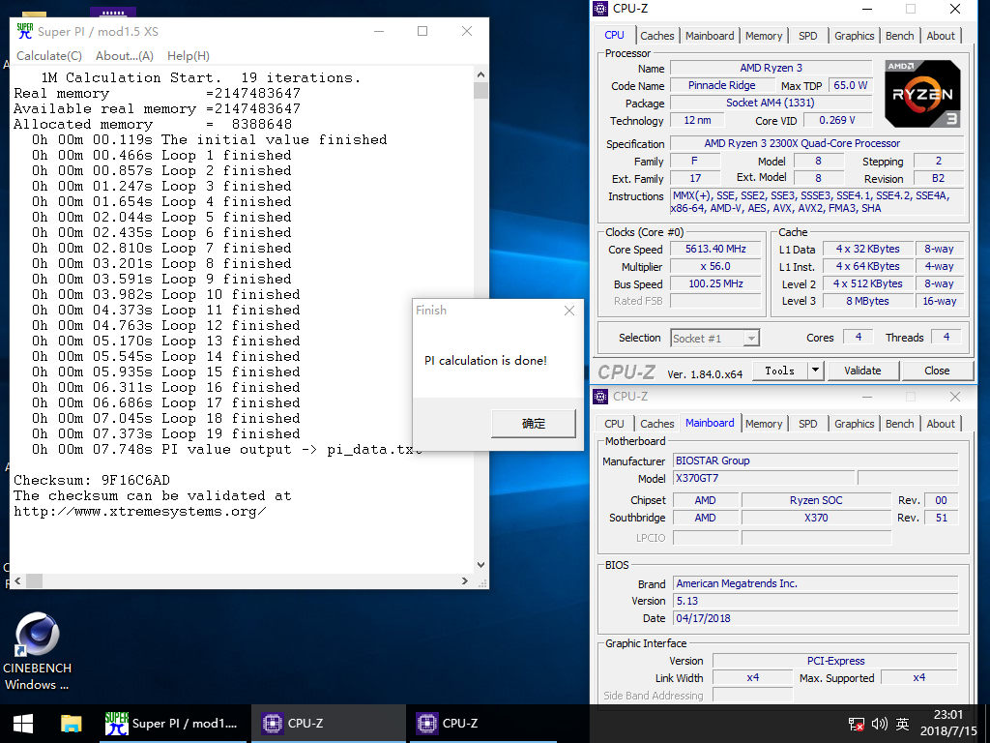Click the AMD Ryzen 3 processor logo
This screenshot has width=990, height=743.
tap(922, 94)
